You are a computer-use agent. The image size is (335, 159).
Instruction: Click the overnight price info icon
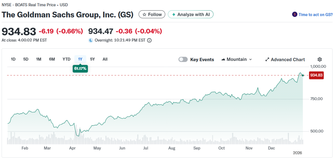coord(149,40)
